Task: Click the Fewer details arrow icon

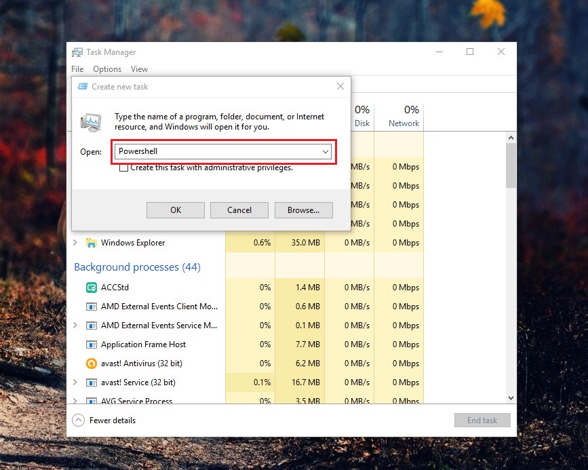Action: tap(79, 420)
